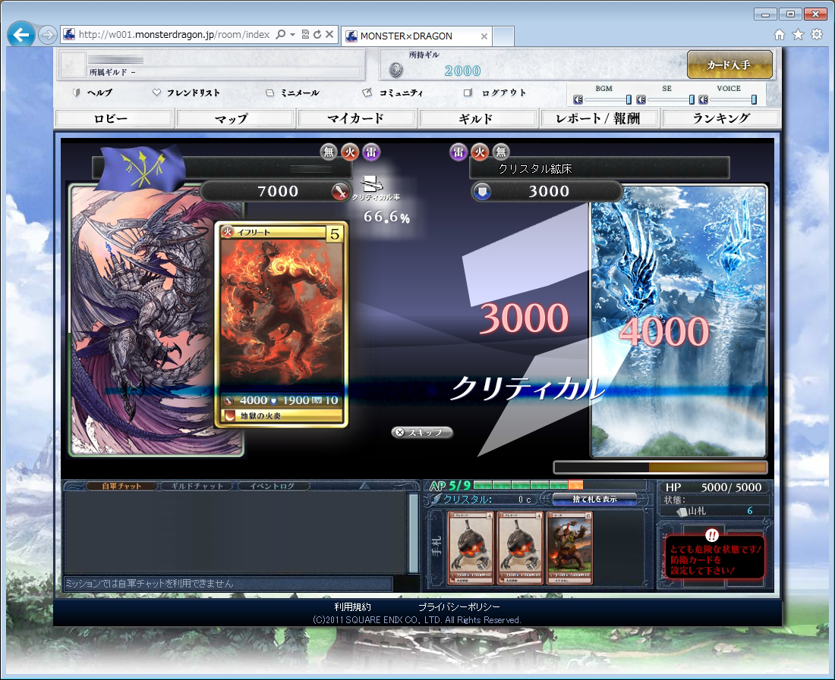Open the ロビー tab

pos(115,118)
